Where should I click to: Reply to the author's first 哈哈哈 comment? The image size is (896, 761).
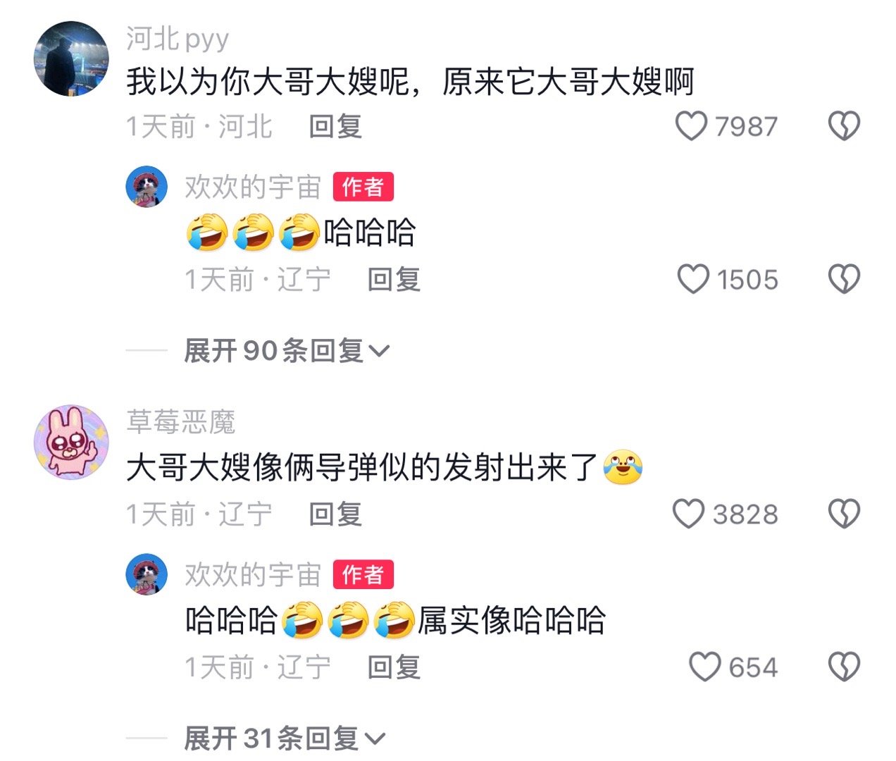[394, 280]
